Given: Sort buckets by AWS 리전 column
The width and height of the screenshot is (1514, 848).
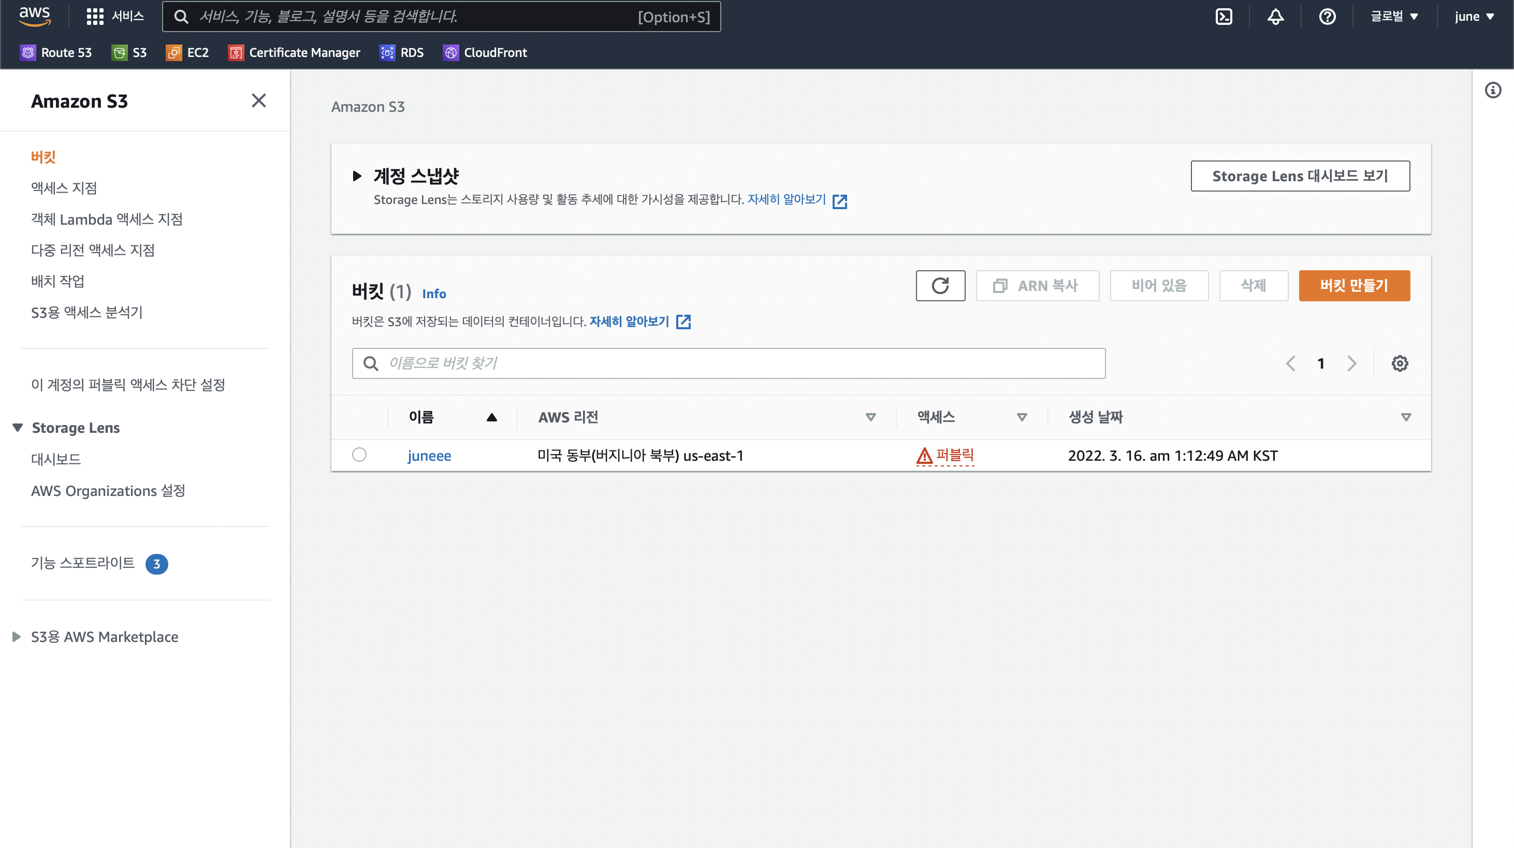Looking at the screenshot, I should [x=870, y=417].
